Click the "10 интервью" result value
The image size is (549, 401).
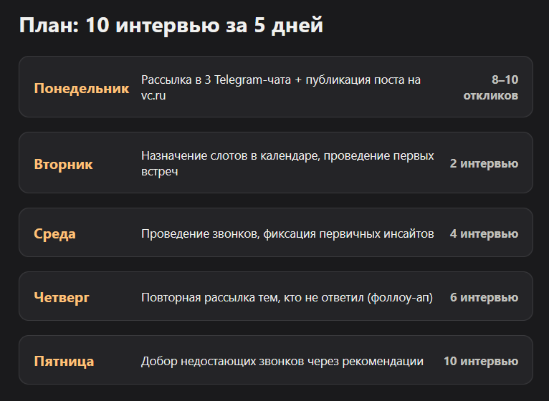click(x=481, y=361)
